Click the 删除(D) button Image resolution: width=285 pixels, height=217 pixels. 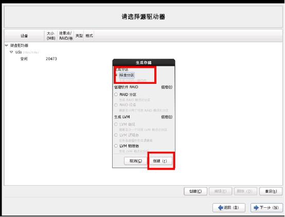click(245, 191)
